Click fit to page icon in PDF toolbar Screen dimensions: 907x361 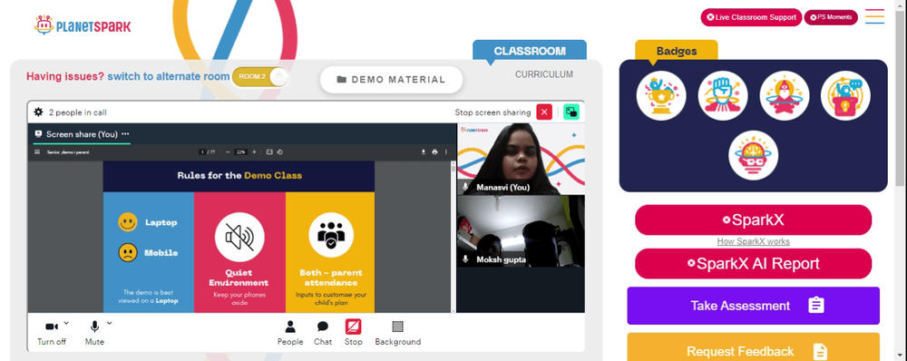[269, 152]
